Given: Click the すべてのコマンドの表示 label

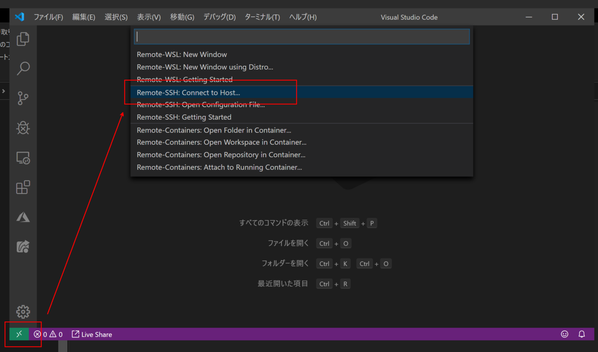Looking at the screenshot, I should pos(274,223).
